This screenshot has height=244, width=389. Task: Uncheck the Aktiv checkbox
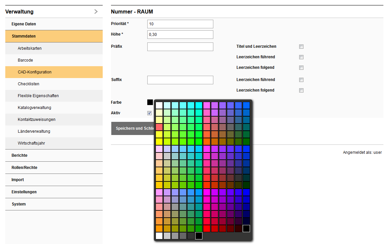click(x=150, y=113)
